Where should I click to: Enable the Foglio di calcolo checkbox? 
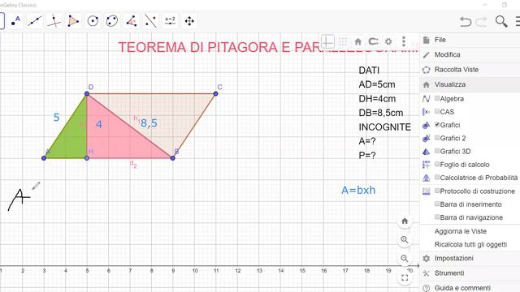[x=437, y=164]
